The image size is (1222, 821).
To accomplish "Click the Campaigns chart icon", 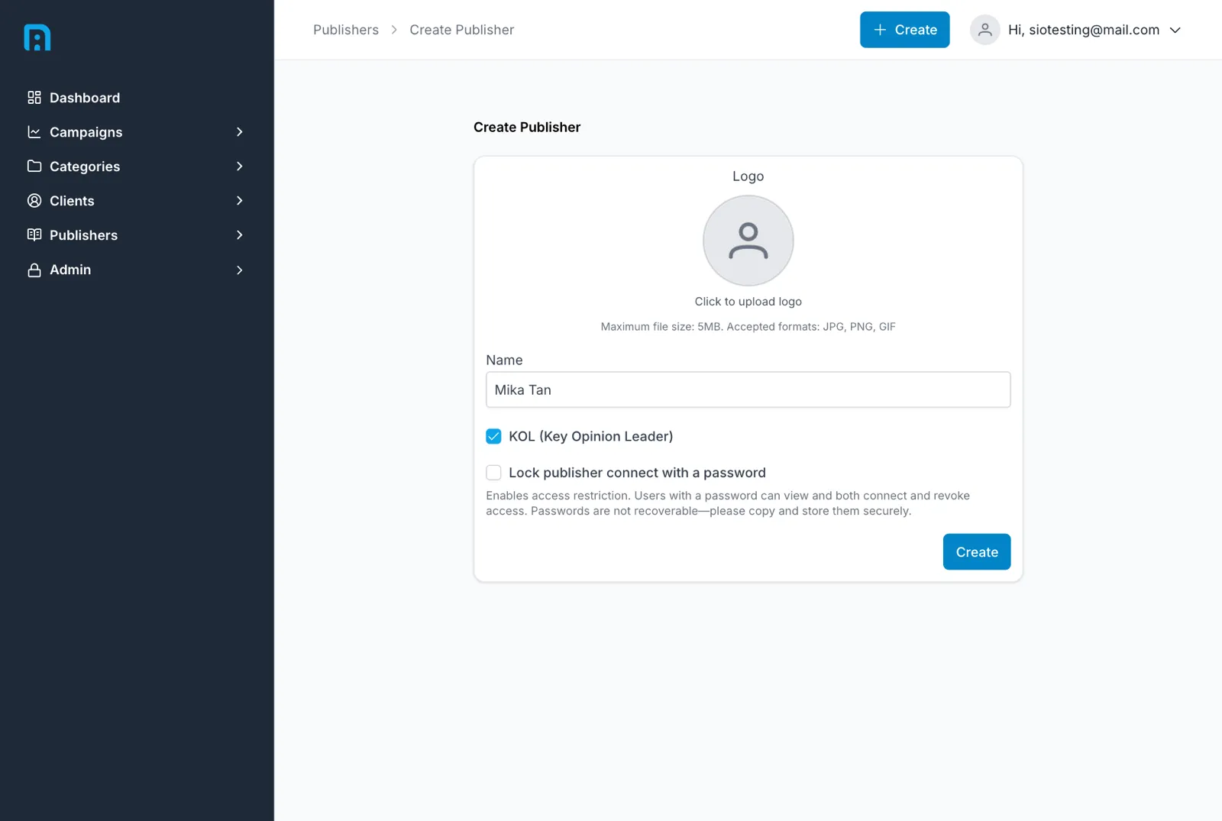I will [34, 132].
